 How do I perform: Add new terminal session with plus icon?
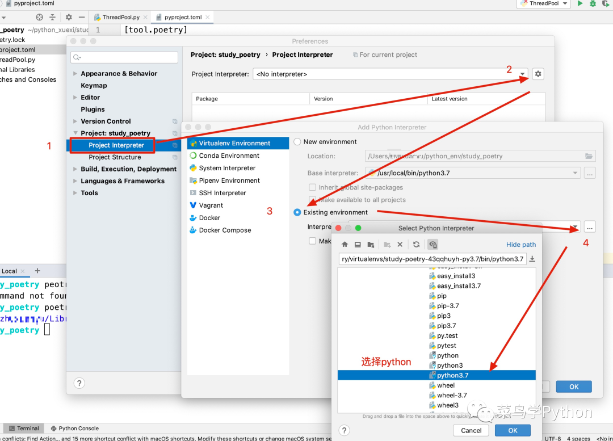(37, 271)
